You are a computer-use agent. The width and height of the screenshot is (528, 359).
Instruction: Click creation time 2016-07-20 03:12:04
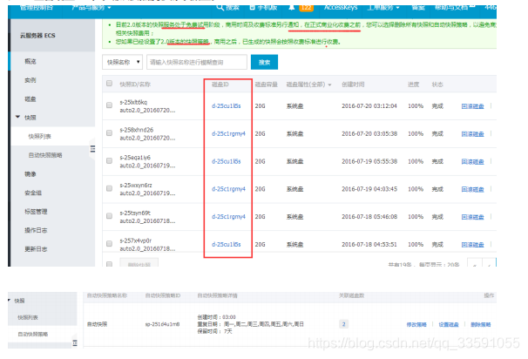[x=369, y=106]
